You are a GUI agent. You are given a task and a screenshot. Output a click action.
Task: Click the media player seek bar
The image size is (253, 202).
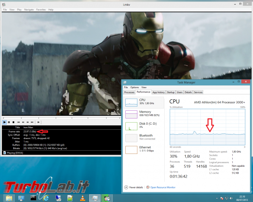(x=62, y=118)
